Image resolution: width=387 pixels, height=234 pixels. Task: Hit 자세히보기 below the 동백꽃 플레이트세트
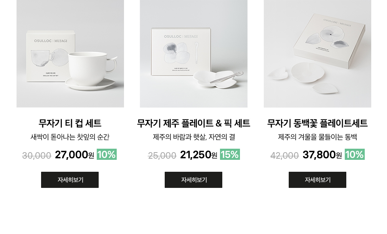[x=317, y=180]
